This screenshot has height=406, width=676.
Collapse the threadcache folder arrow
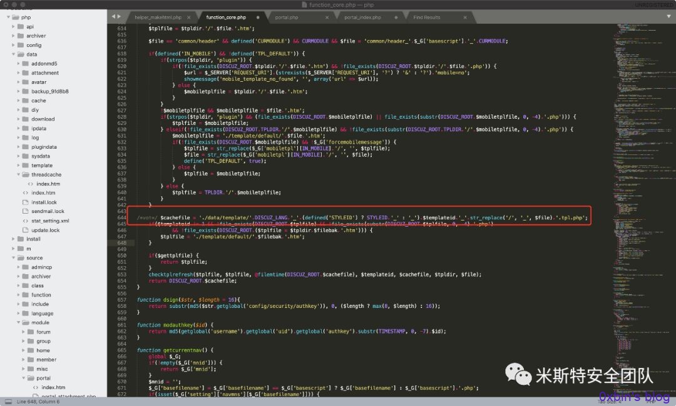point(19,175)
